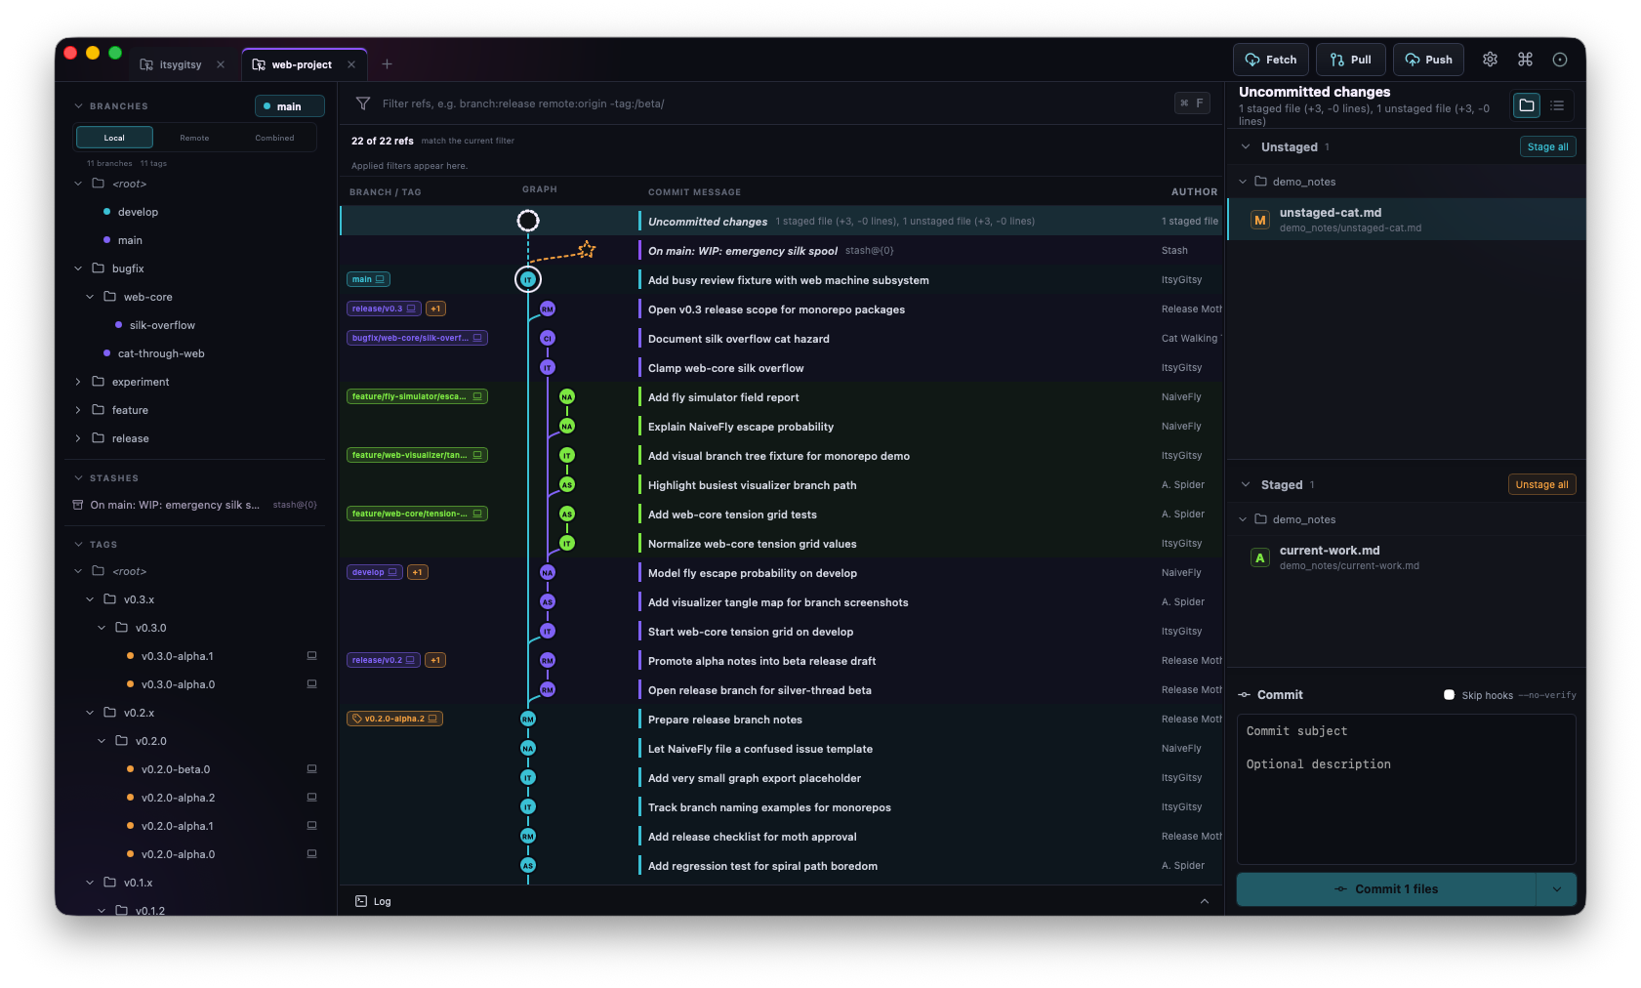Click the stash star node in graph
1641x988 pixels.
586,250
